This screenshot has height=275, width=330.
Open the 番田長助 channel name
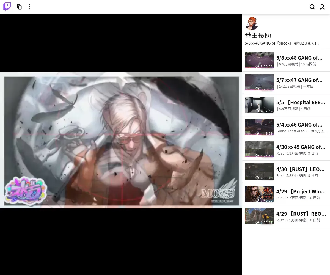pos(258,36)
